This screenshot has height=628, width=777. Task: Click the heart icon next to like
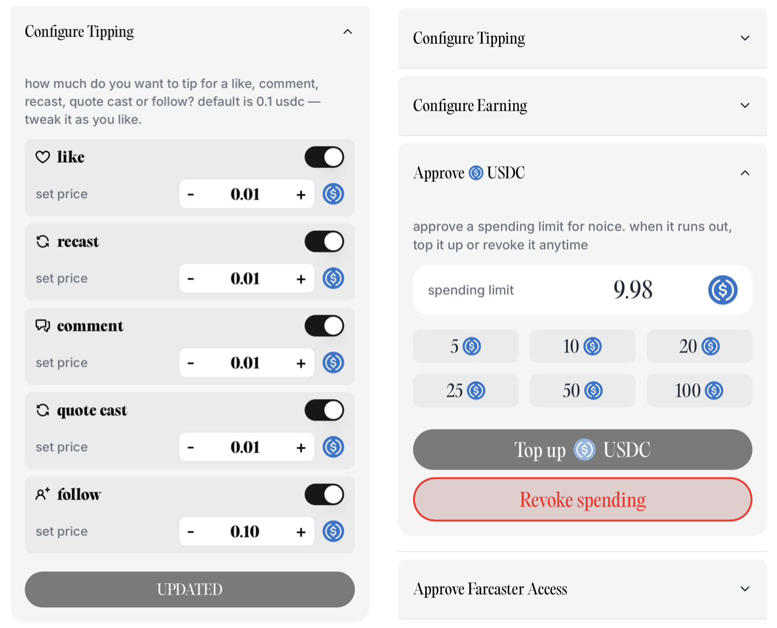pyautogui.click(x=43, y=157)
